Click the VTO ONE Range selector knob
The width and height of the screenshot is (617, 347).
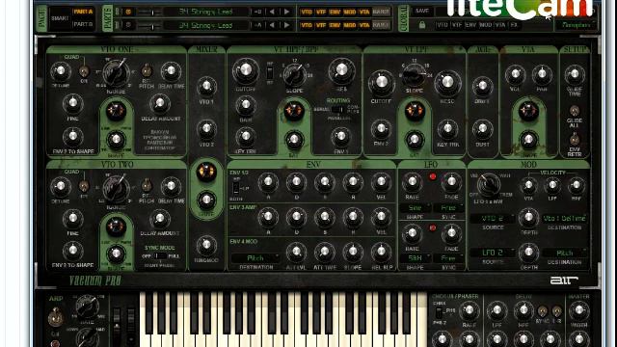116,73
